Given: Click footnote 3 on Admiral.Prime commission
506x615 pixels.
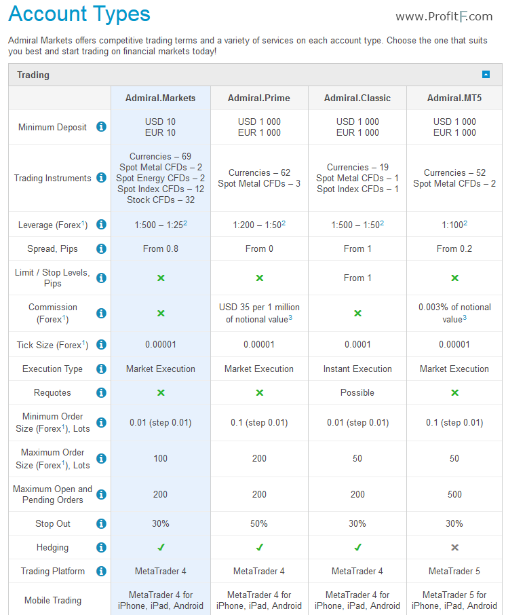Looking at the screenshot, I should 290,318.
